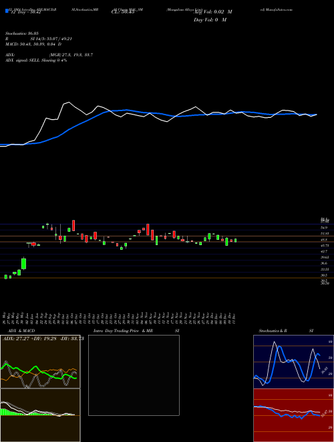Click the tallest red candlestick near the 58 level
Image resolution: width=334 pixels, height=442 pixels.
click(x=73, y=226)
